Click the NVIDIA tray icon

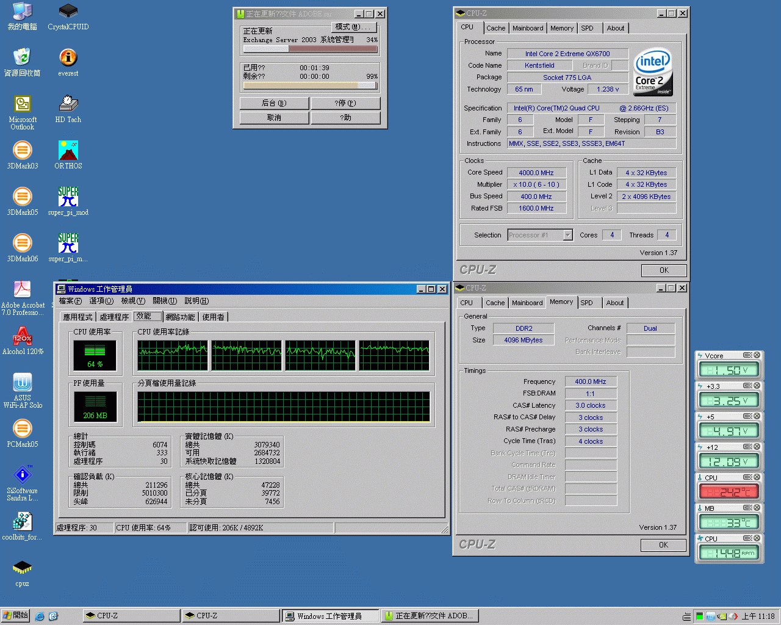coord(722,616)
